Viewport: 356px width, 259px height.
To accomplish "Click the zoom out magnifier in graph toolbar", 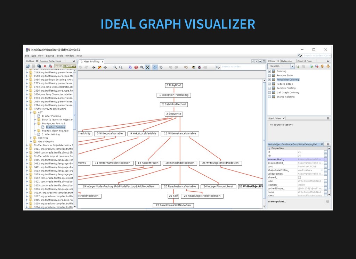I will 121,67.
